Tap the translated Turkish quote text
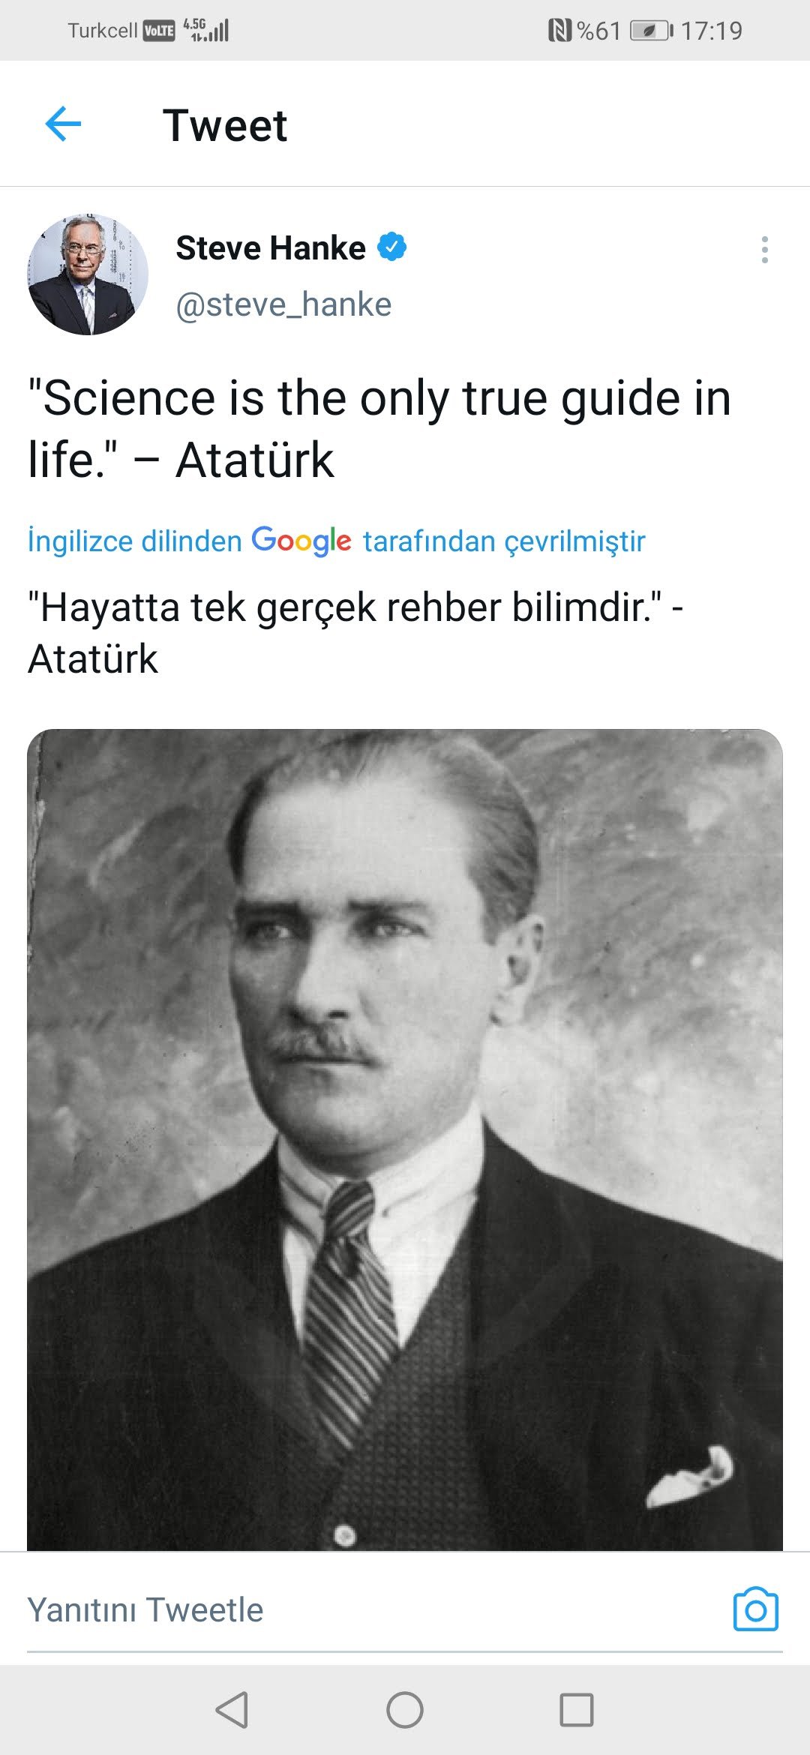 pyautogui.click(x=355, y=633)
